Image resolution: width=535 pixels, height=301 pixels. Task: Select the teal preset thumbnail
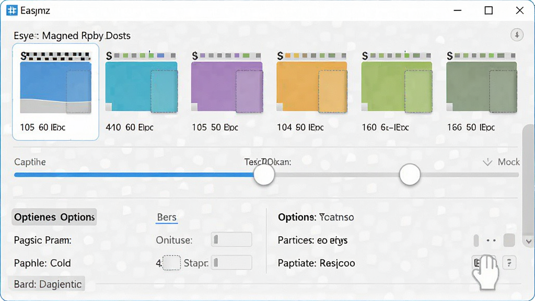141,87
